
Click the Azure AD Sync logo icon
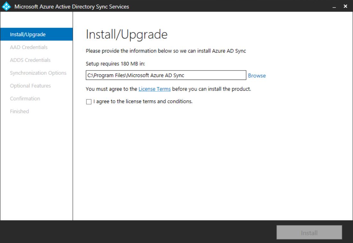(x=6, y=6)
